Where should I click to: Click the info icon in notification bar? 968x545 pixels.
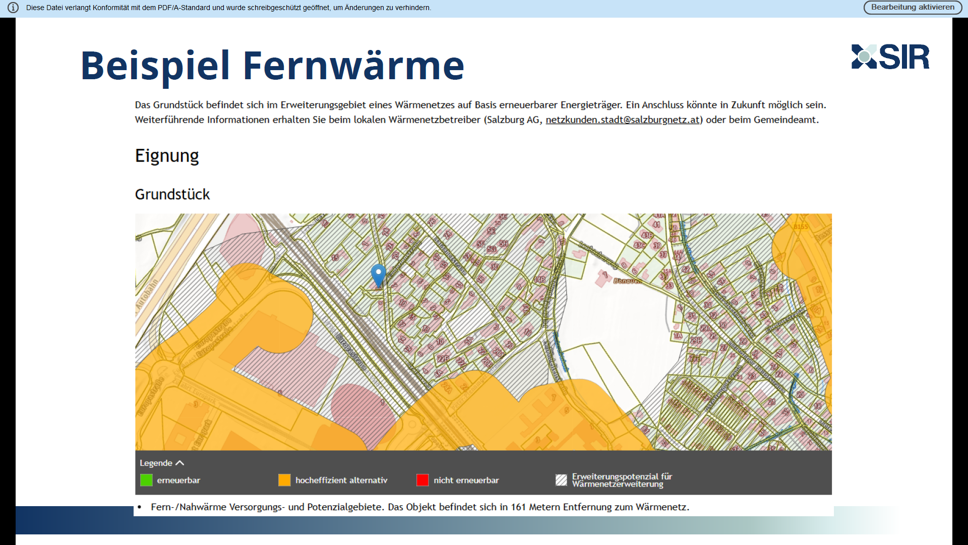click(13, 8)
